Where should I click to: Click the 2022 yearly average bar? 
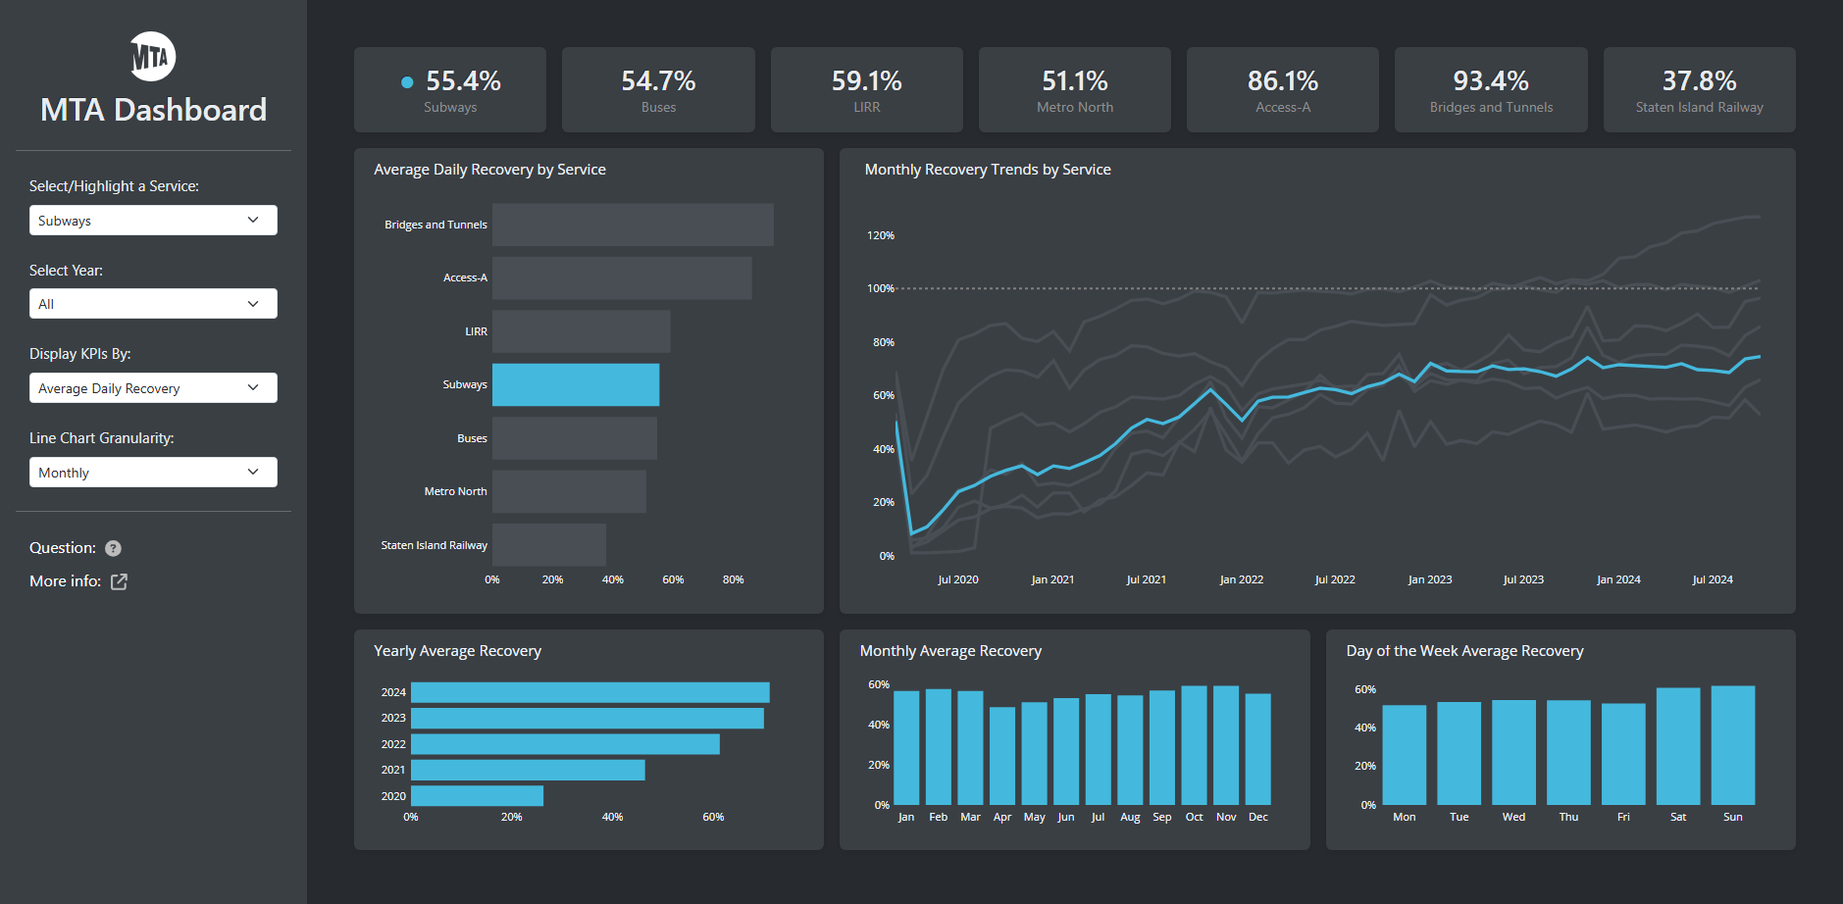point(565,744)
